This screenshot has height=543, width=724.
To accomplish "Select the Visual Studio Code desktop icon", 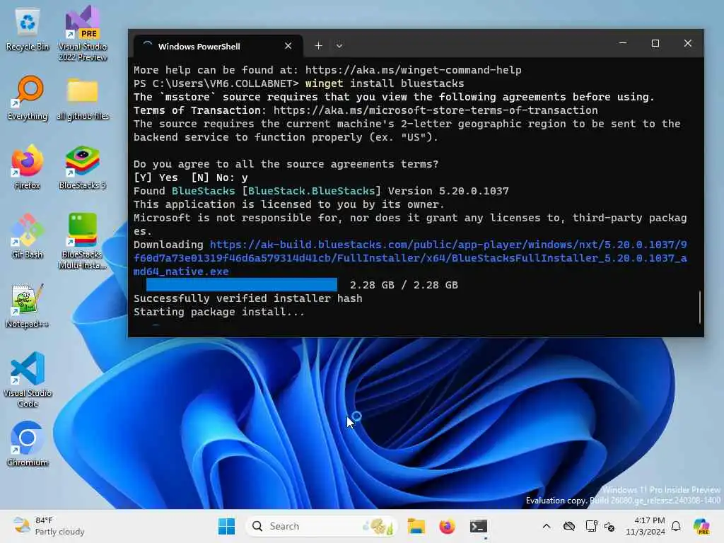I will pyautogui.click(x=28, y=380).
